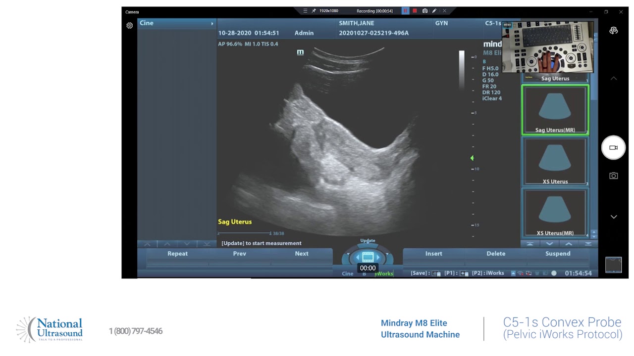Switch to photo capture mode
Image resolution: width=634 pixels, height=356 pixels.
[614, 176]
